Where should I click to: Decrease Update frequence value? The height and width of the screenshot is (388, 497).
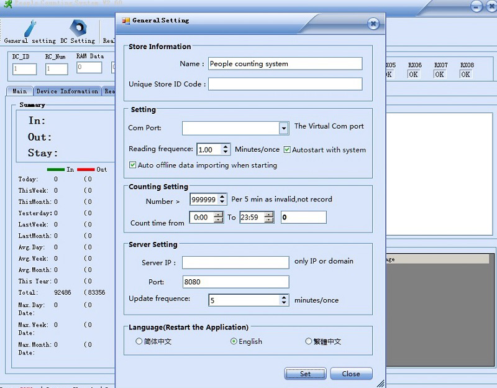click(x=284, y=303)
